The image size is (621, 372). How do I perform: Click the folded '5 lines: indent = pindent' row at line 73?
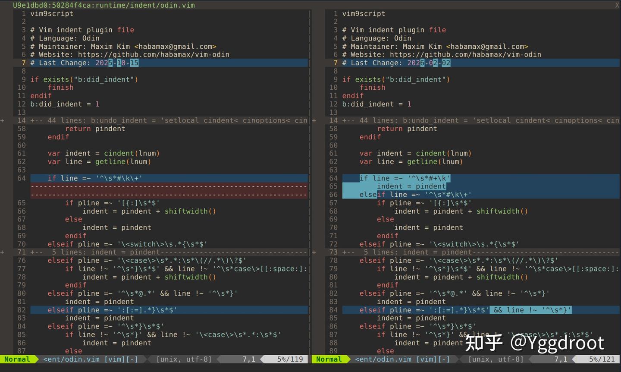[x=481, y=252]
